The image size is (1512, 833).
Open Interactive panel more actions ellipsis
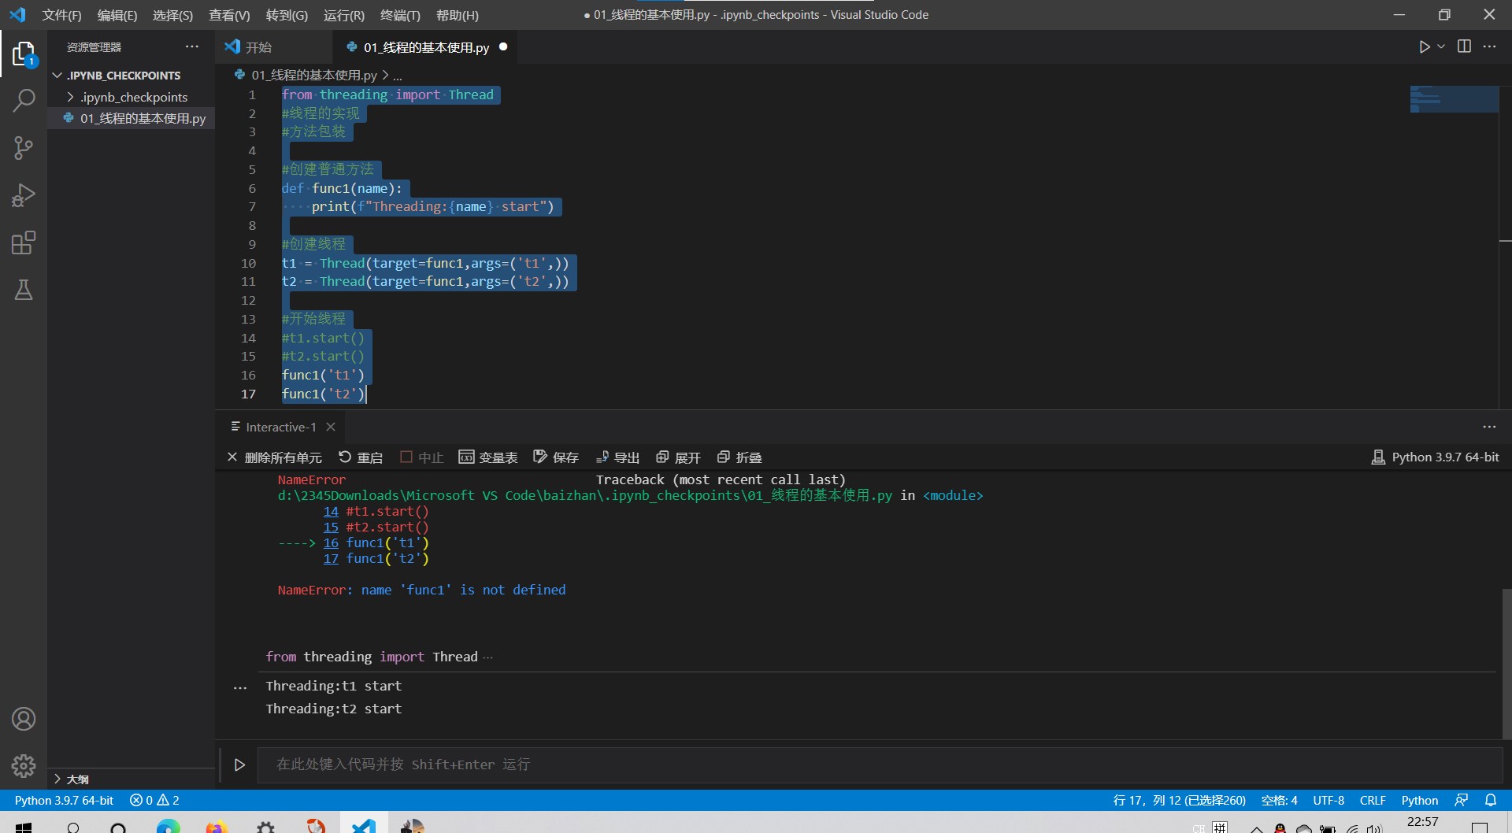pyautogui.click(x=1489, y=427)
